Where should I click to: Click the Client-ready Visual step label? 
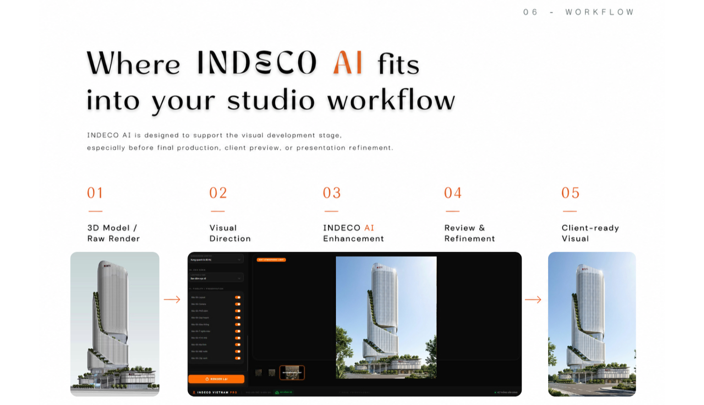590,233
